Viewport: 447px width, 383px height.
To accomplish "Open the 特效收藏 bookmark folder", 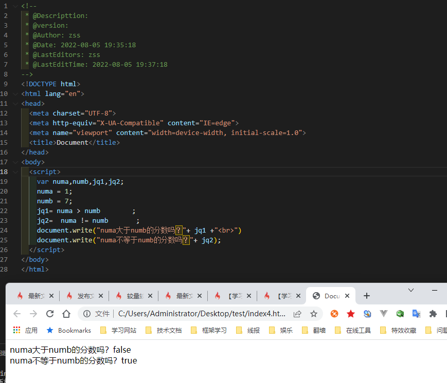I will [398, 330].
